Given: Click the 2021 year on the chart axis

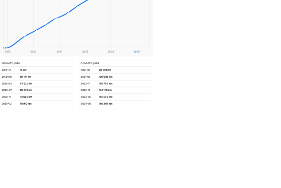Looking at the screenshot, I should [x=59, y=52].
